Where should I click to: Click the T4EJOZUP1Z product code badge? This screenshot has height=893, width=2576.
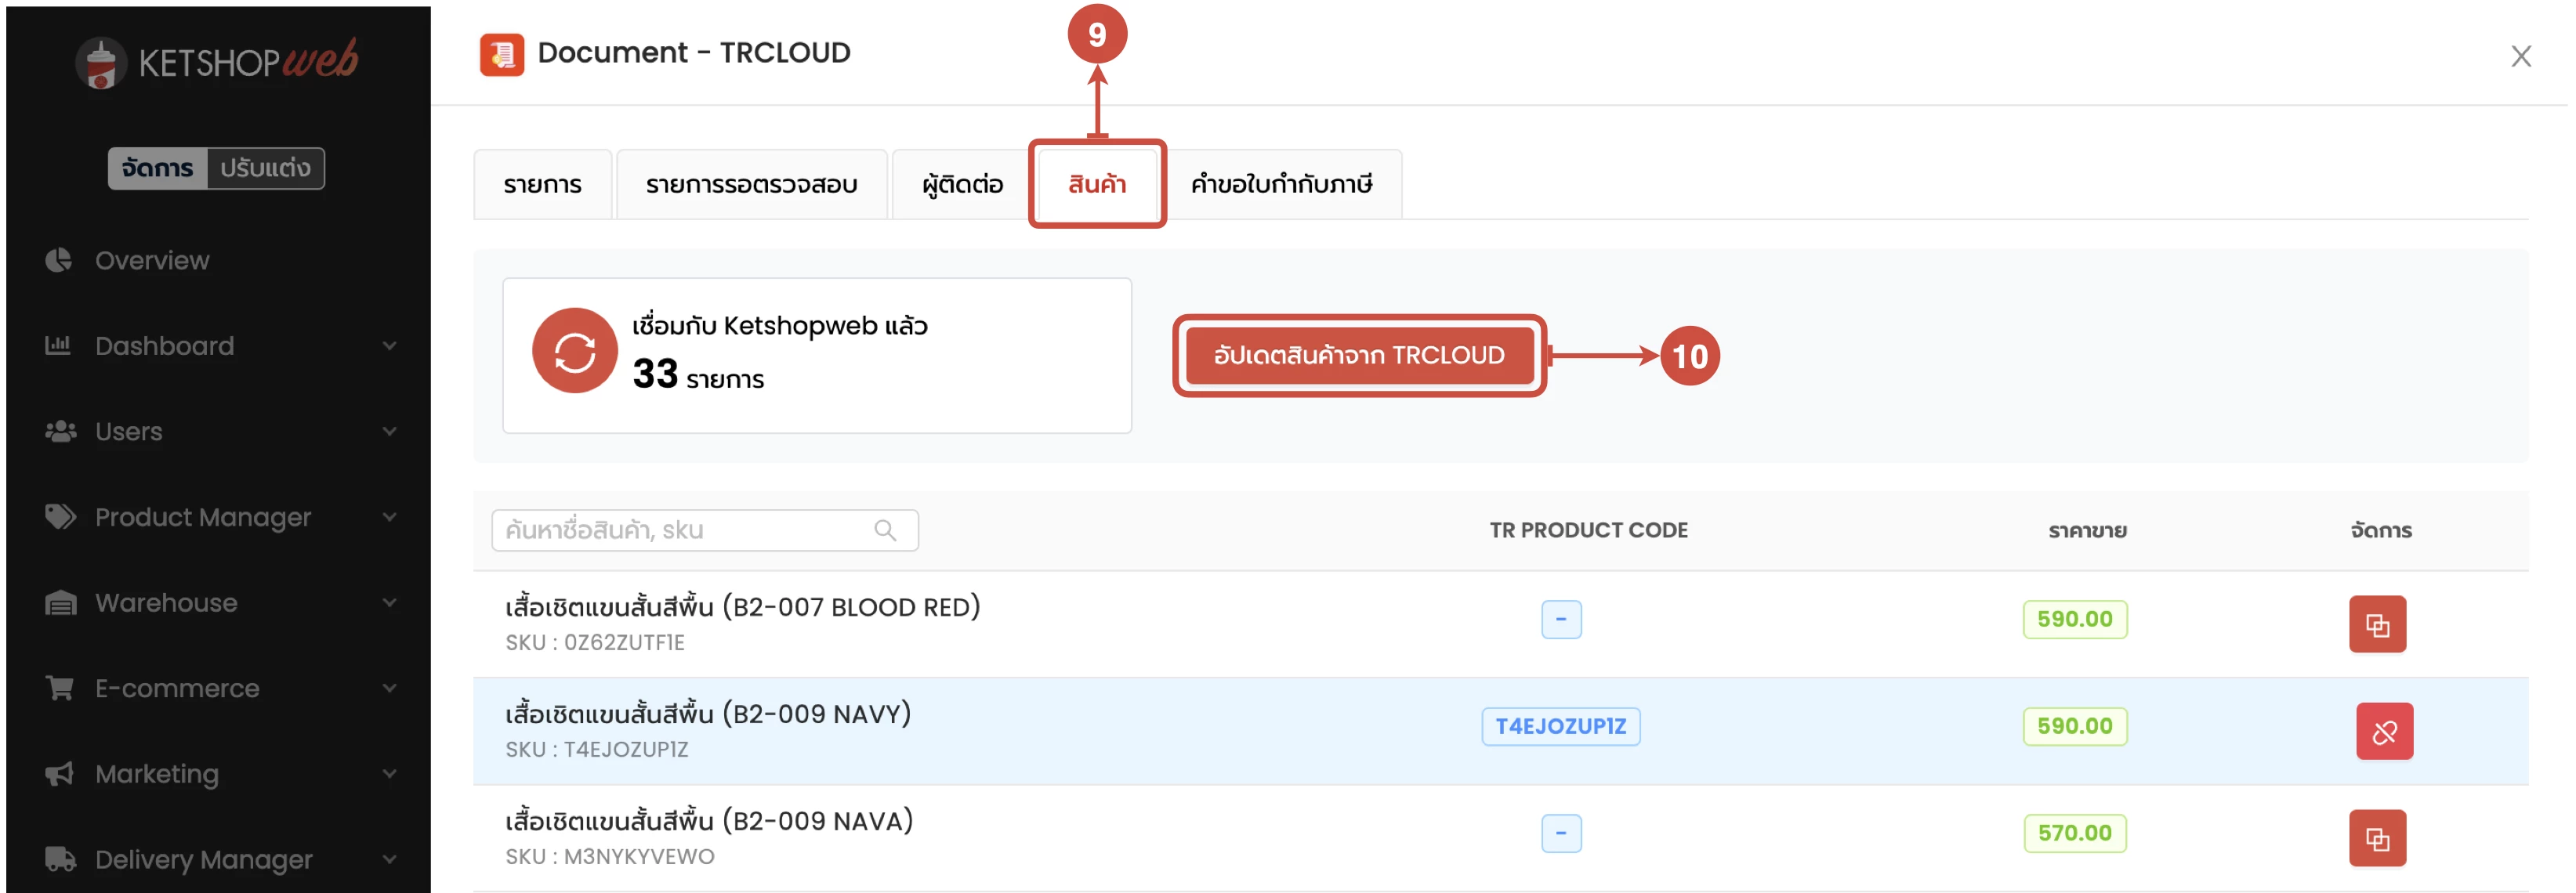point(1560,726)
